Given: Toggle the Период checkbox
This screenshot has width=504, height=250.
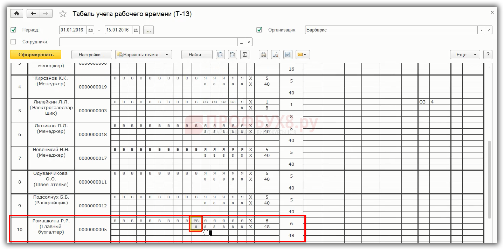Looking at the screenshot, I should pos(14,30).
